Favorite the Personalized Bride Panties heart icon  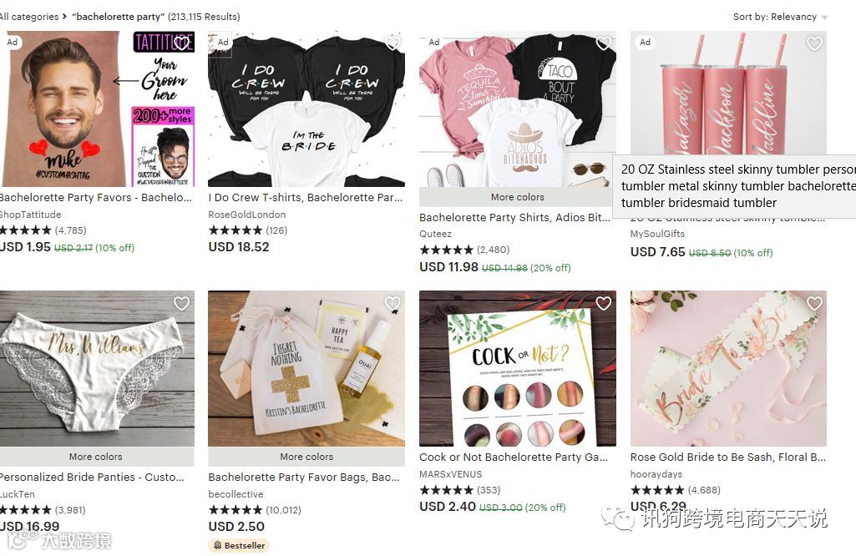[181, 303]
